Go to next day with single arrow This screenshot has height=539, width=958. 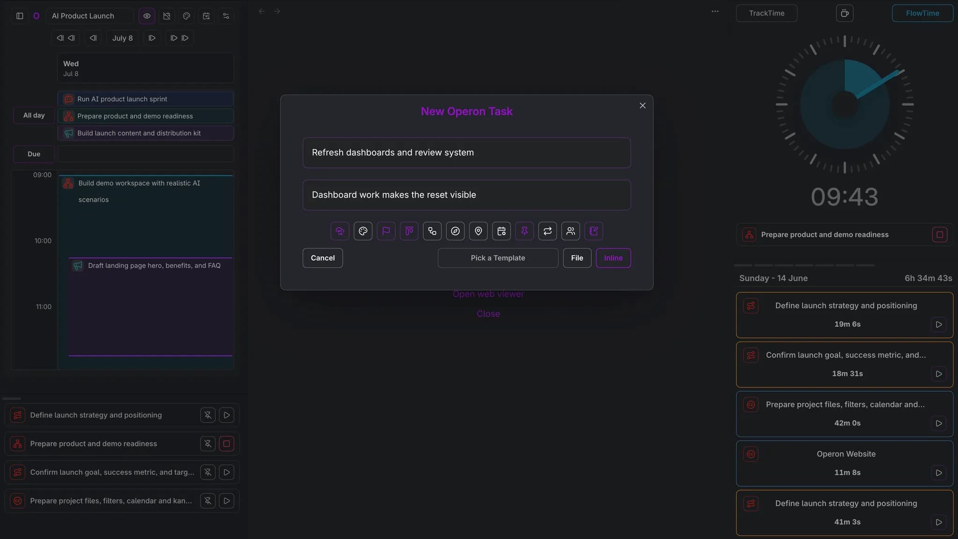(x=152, y=38)
